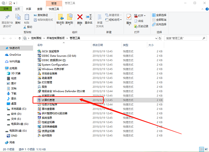Click the Copy to (复制到) icon
The image size is (209, 152).
click(x=69, y=17)
